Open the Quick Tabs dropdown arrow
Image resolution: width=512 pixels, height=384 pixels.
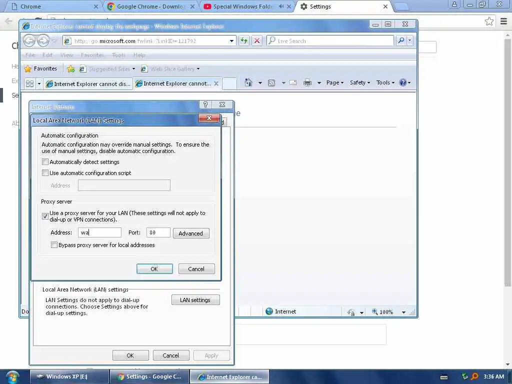39,83
